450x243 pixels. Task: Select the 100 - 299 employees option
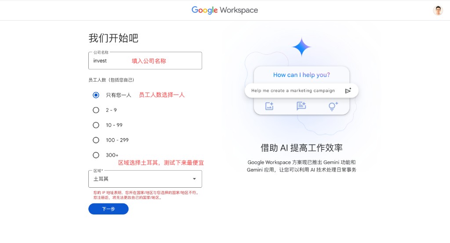pos(96,140)
